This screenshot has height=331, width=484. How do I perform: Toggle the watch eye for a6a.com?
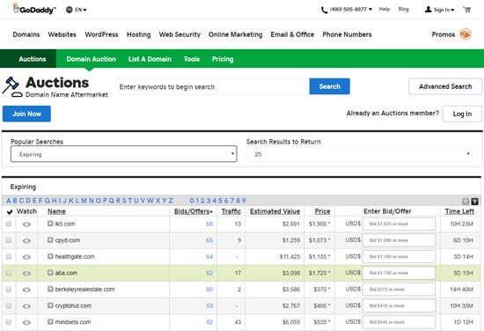(x=26, y=273)
